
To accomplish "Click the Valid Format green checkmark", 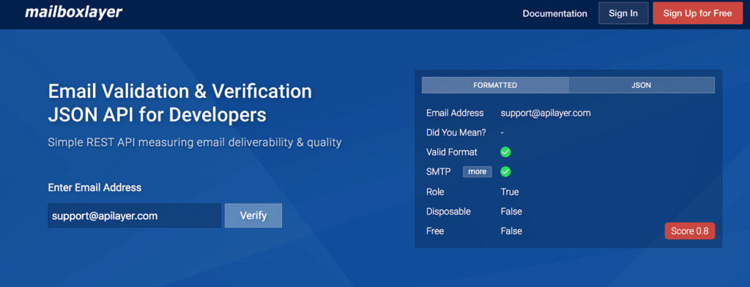I will (x=505, y=152).
